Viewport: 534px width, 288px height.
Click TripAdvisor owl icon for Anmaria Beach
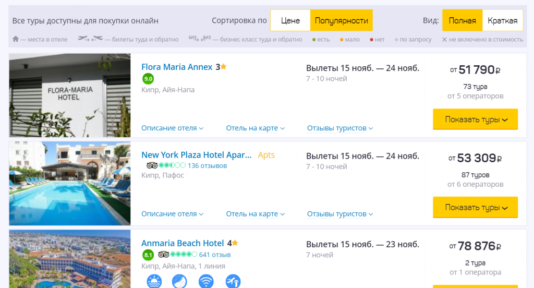163,254
